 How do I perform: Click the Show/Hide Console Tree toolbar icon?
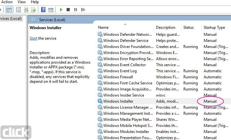[x=9, y=10]
